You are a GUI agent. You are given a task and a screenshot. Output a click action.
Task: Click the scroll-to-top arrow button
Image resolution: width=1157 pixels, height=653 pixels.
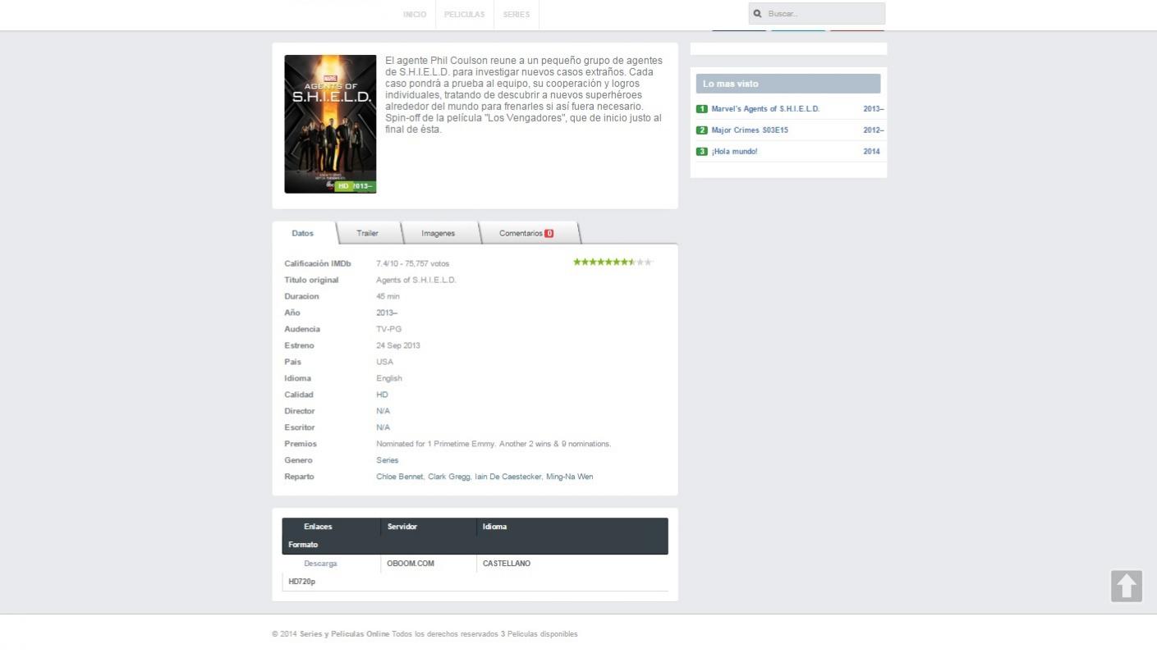1127,586
